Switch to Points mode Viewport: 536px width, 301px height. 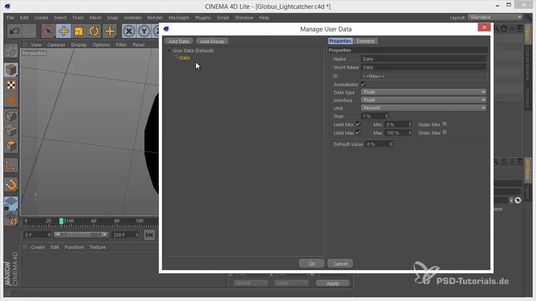click(11, 116)
